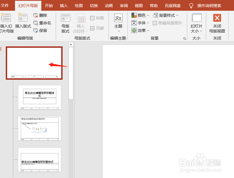This screenshot has height=178, width=234.
Task: Click the Insert Slide Master icon
Action: click(6, 18)
